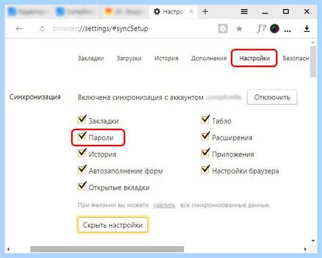Close the Настройки browser tab
Image resolution: width=322 pixels, height=258 pixels.
[191, 12]
